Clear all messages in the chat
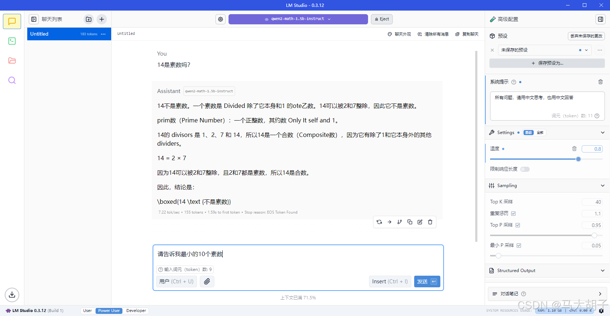The image size is (610, 316). [433, 34]
